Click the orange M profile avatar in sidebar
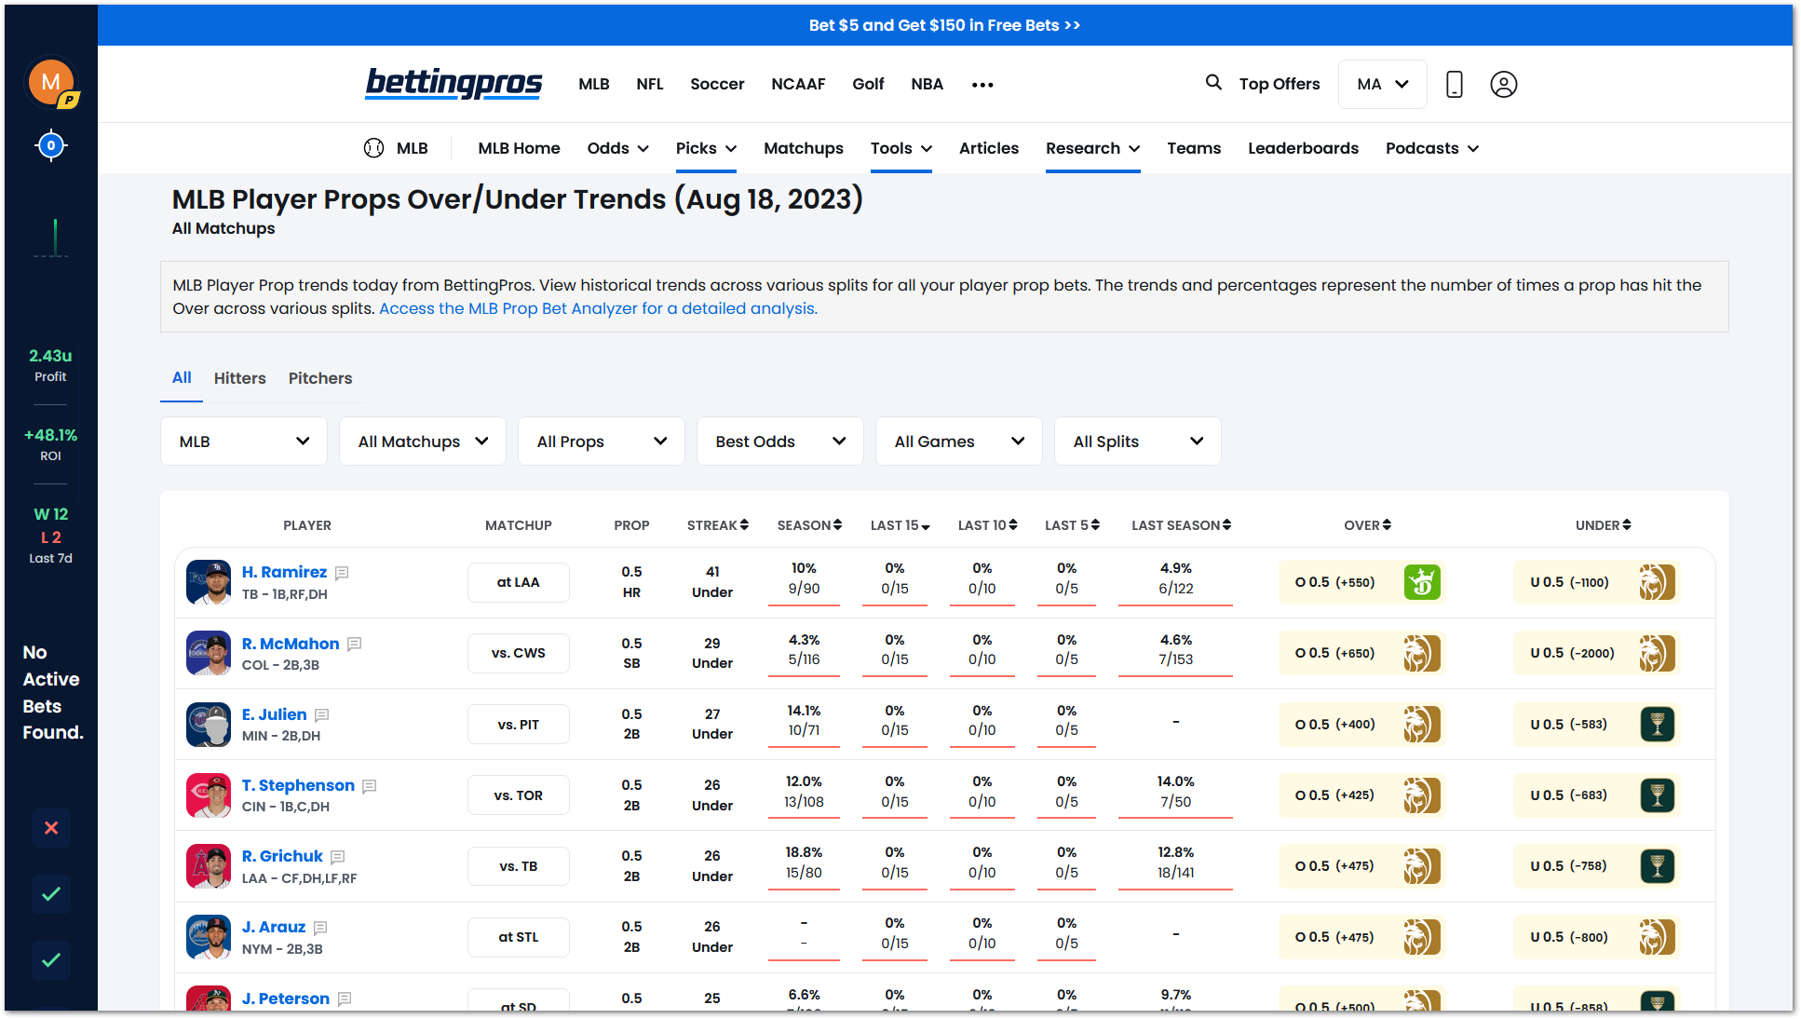Image resolution: width=1801 pixels, height=1019 pixels. point(51,82)
